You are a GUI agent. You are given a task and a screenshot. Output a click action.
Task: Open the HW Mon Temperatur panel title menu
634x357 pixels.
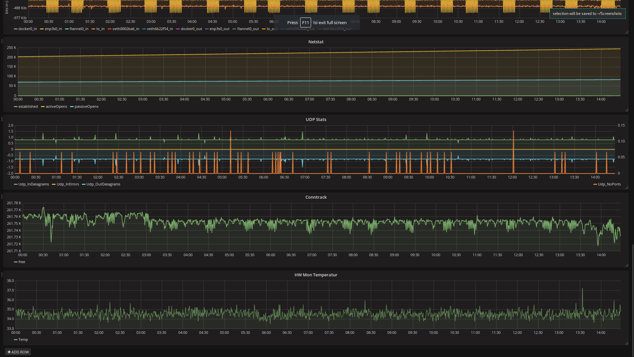point(316,275)
